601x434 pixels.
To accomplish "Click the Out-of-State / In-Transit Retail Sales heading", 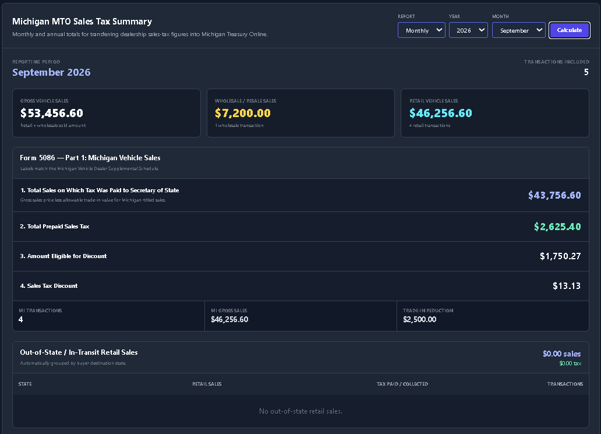I will 79,352.
